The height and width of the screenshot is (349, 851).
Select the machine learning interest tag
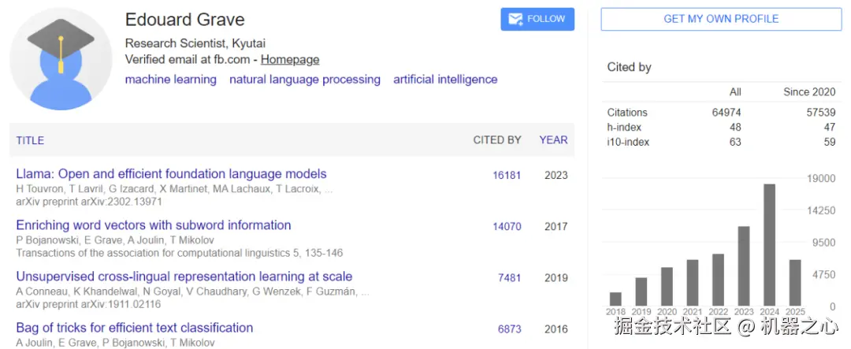pyautogui.click(x=171, y=80)
